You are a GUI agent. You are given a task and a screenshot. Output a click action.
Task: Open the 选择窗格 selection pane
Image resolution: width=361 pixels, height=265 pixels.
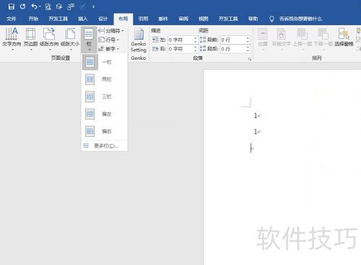(x=344, y=37)
